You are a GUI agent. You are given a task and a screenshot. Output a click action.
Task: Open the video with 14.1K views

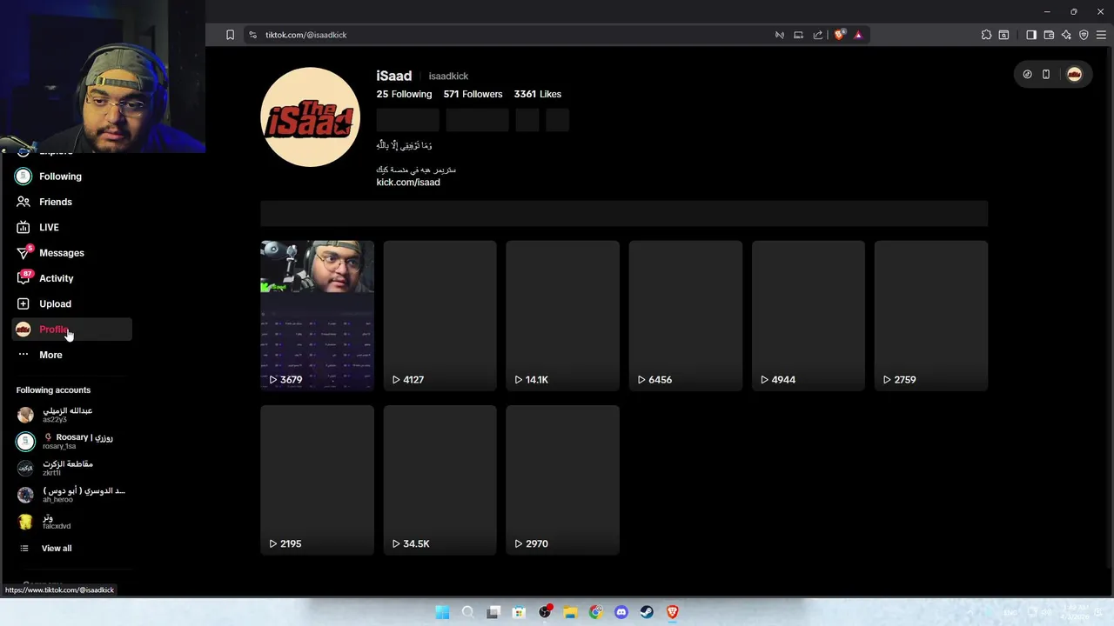click(x=562, y=315)
